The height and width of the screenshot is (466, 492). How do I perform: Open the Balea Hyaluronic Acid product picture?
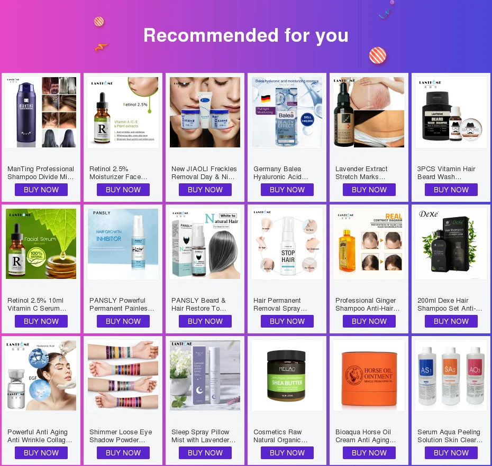coord(287,112)
